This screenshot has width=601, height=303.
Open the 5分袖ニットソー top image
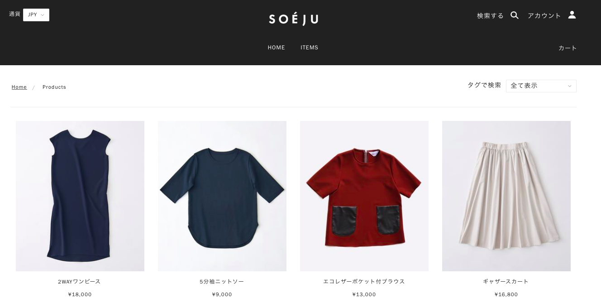222,196
